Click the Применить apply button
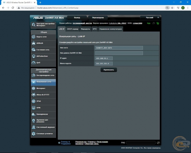The image size is (191, 153). coord(109,70)
